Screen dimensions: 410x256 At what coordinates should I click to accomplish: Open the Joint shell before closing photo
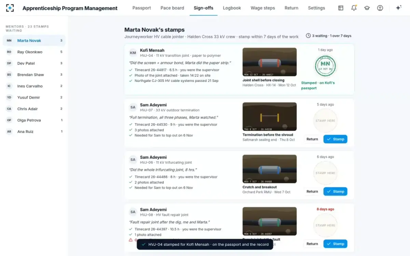coord(270,62)
